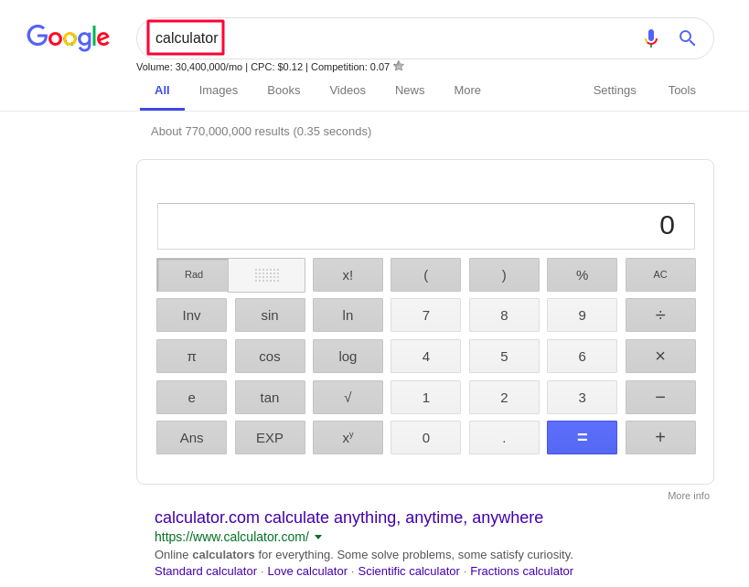Open the Love calculator sitelink
This screenshot has height=587, width=749.
(x=307, y=571)
